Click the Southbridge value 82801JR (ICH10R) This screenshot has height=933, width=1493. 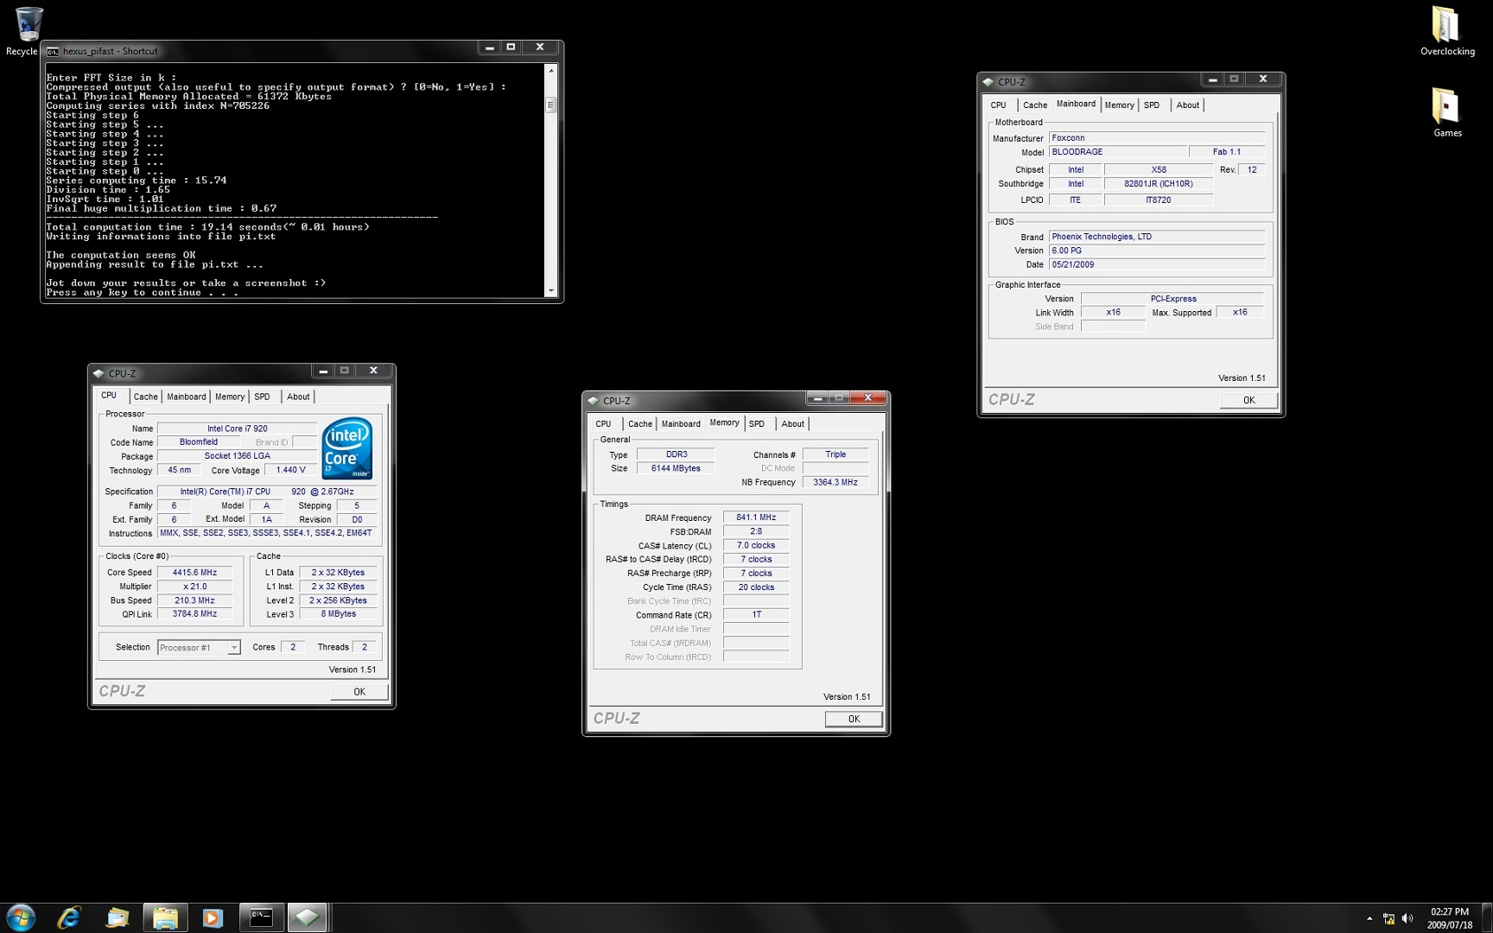tap(1158, 184)
